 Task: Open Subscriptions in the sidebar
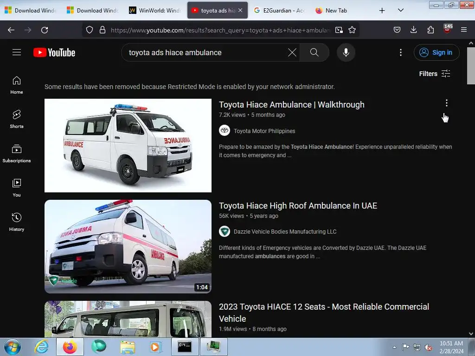tap(17, 153)
